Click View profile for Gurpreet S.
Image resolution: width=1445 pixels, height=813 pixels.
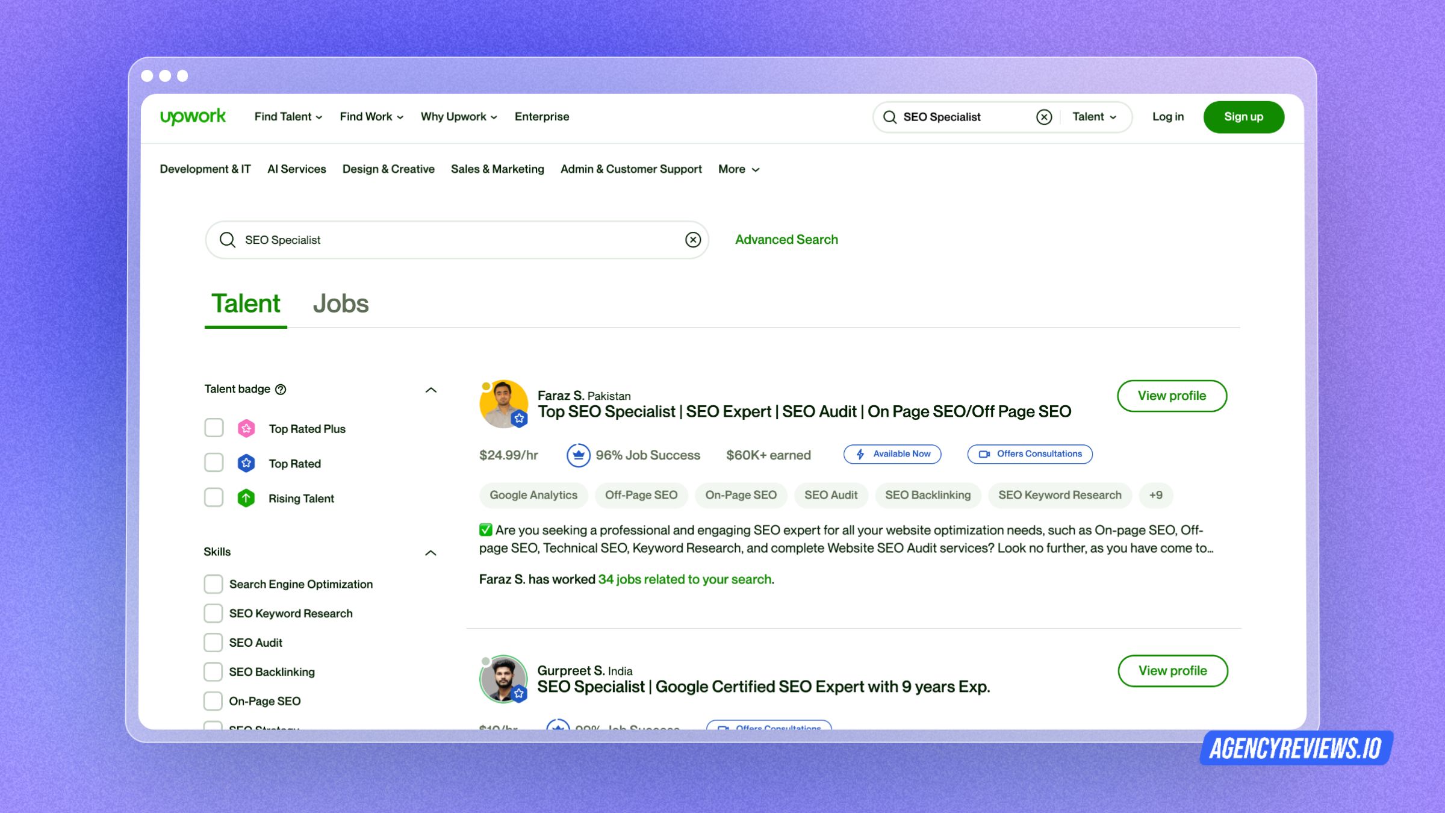pos(1172,670)
